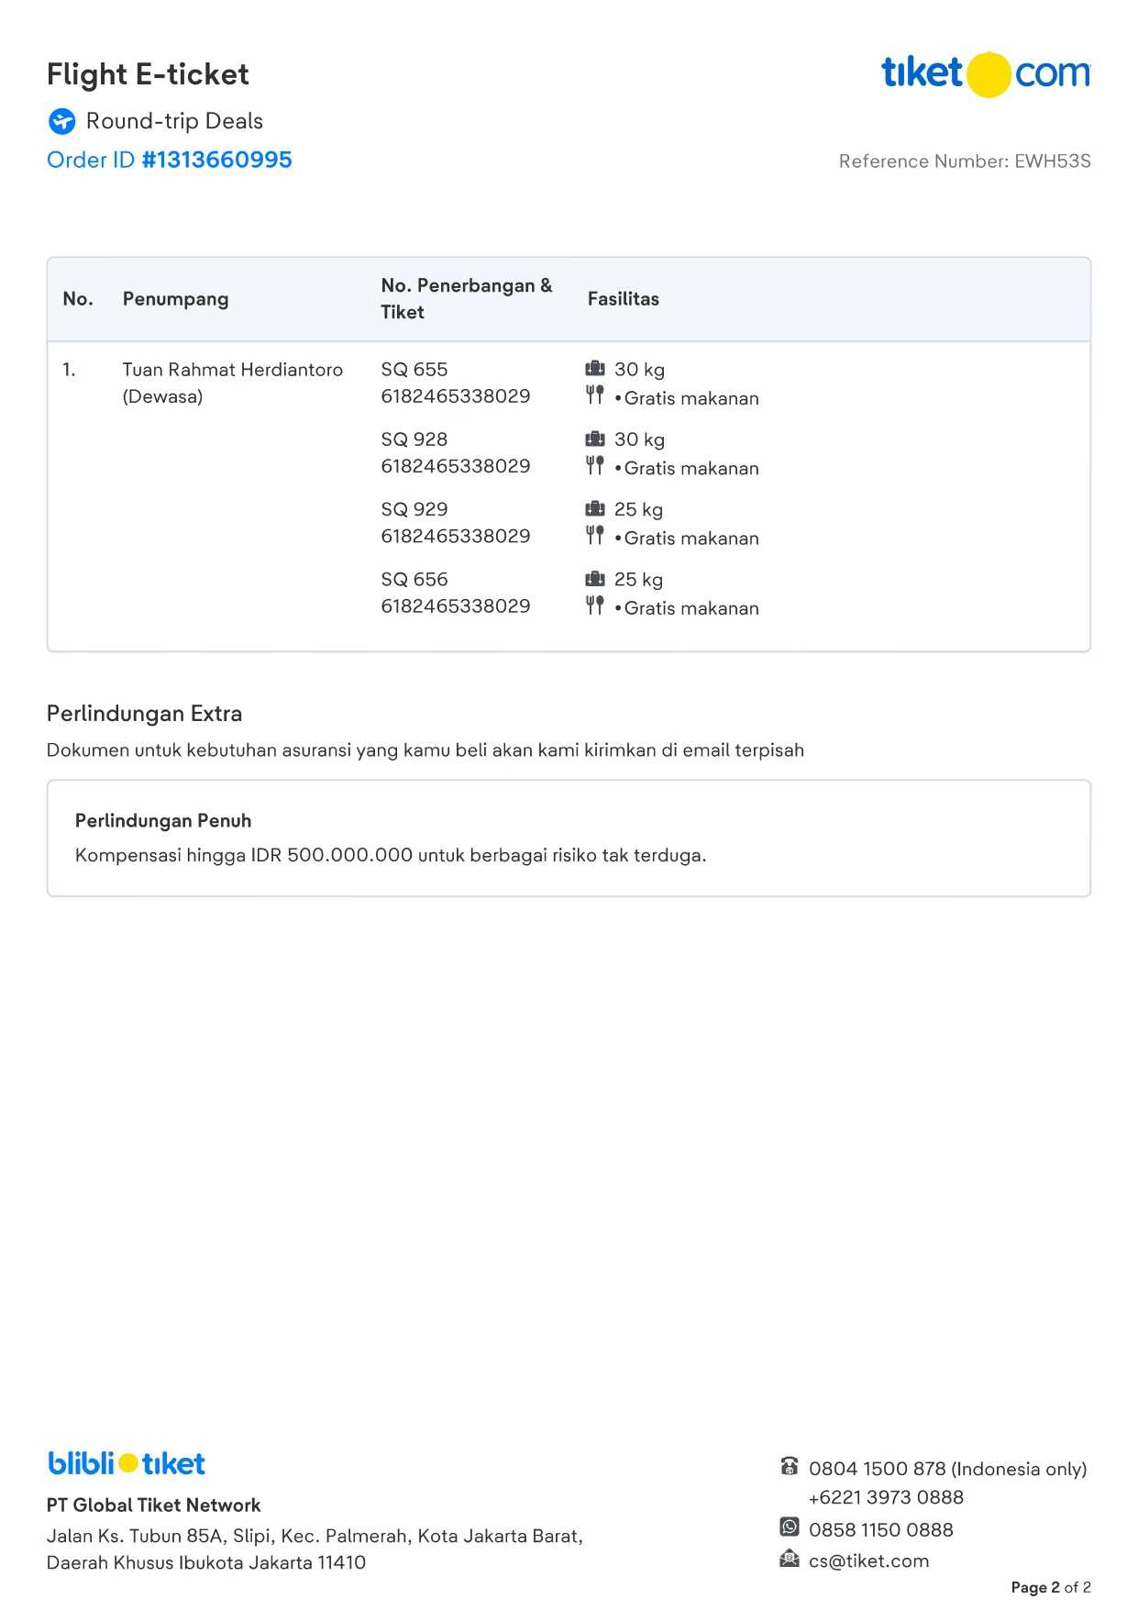This screenshot has width=1138, height=1610.
Task: Select passenger name Tuan Rahmat Herdiantoro
Action: (x=233, y=370)
